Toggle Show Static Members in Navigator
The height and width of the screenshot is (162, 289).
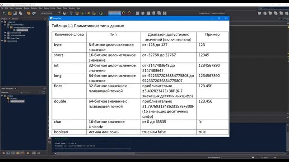point(13,153)
